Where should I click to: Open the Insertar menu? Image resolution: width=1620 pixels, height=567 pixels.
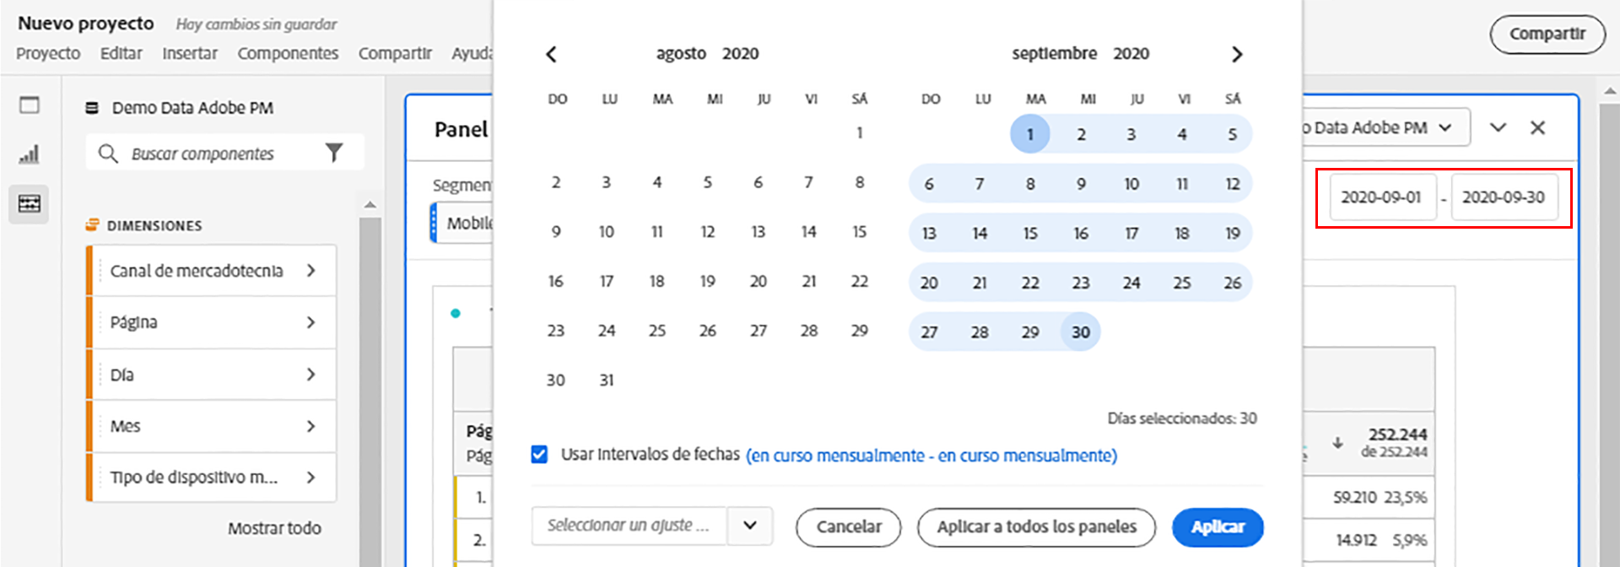click(190, 53)
